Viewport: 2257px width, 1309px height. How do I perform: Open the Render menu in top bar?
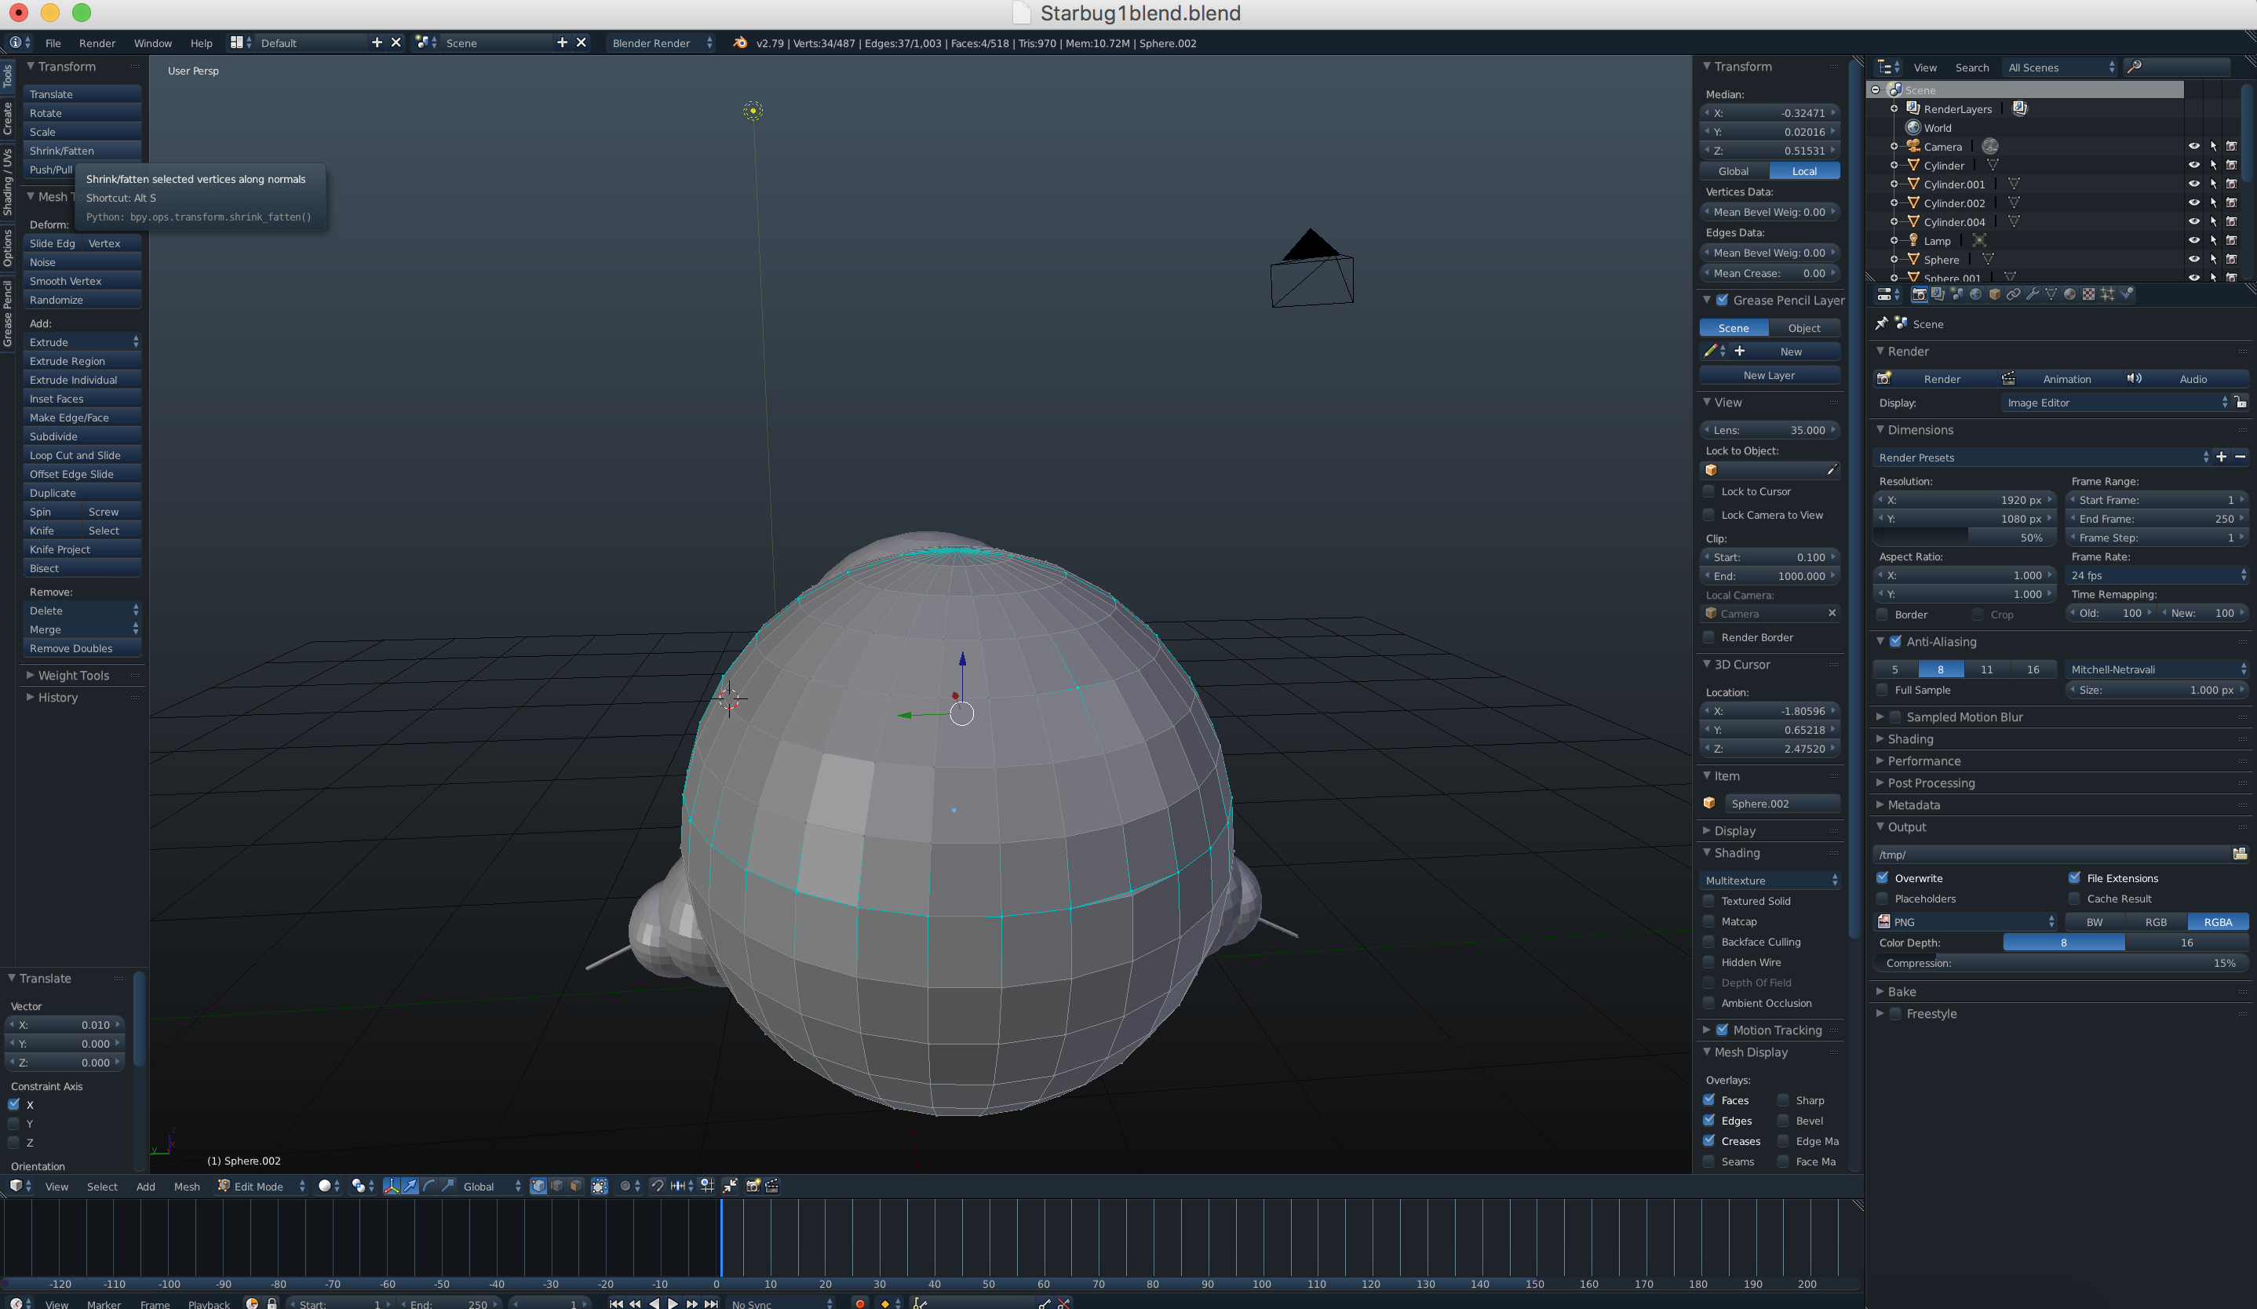[97, 43]
